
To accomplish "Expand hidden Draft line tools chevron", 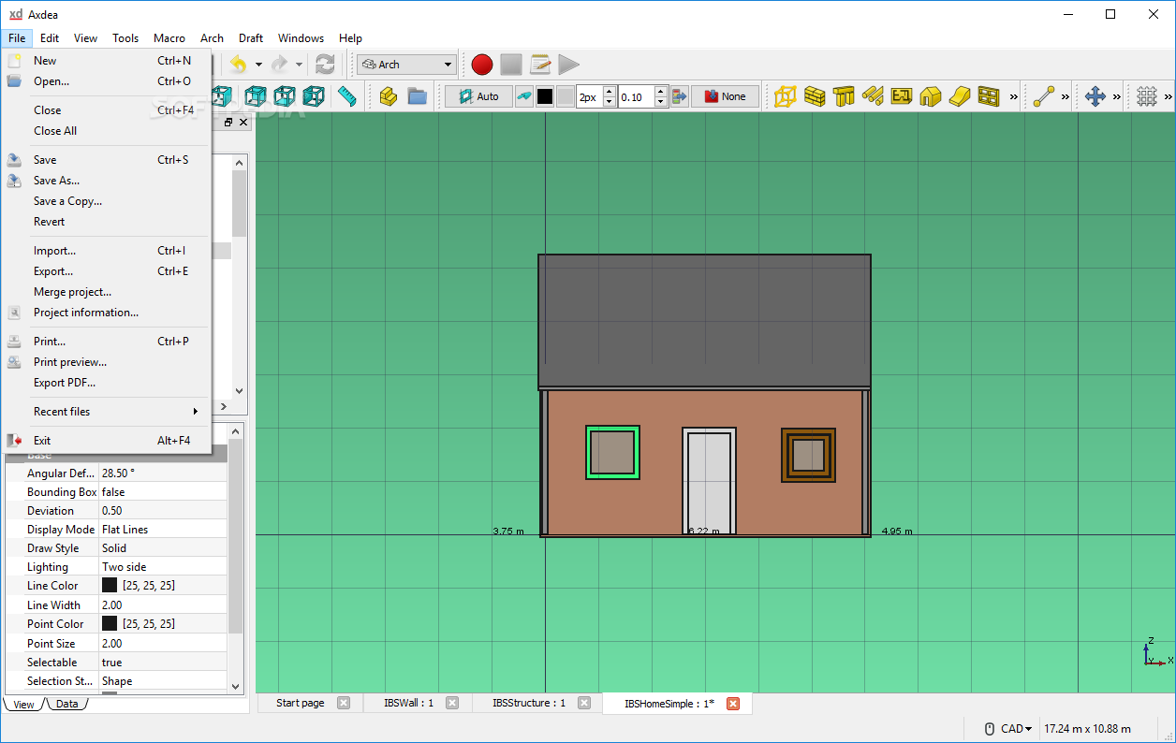I will (1066, 96).
